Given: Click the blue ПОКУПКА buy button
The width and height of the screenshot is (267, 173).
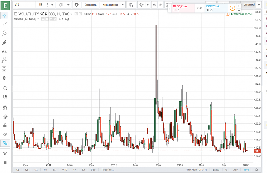Looking at the screenshot, I should 216,8.
